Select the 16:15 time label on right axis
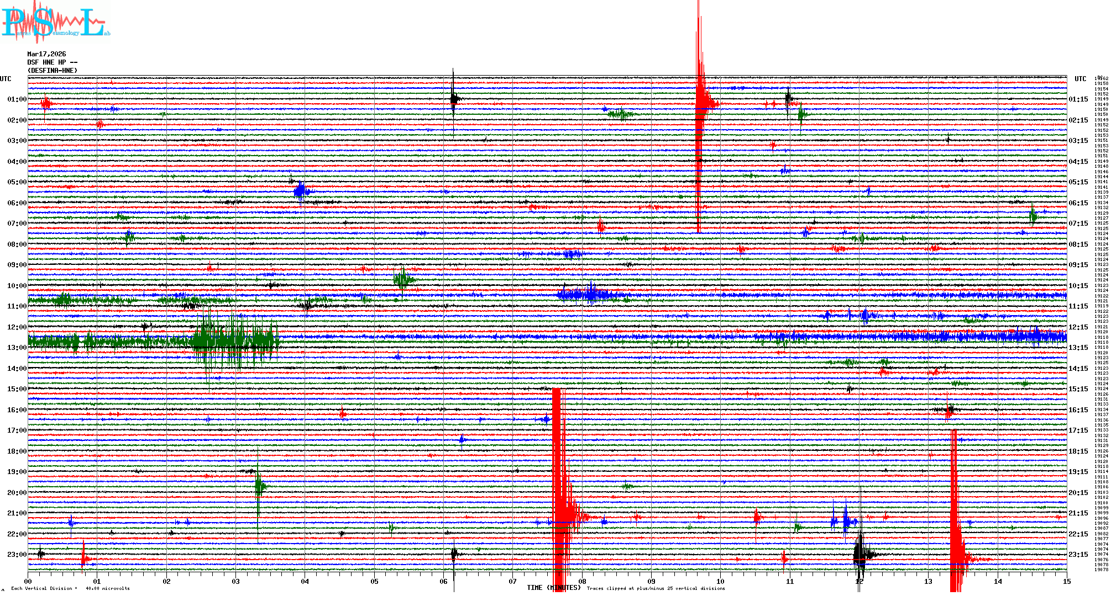The height and width of the screenshot is (596, 1111). click(1078, 410)
